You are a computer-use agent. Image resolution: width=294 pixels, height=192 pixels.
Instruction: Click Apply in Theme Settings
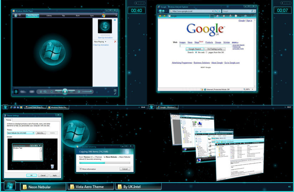pos(55,175)
